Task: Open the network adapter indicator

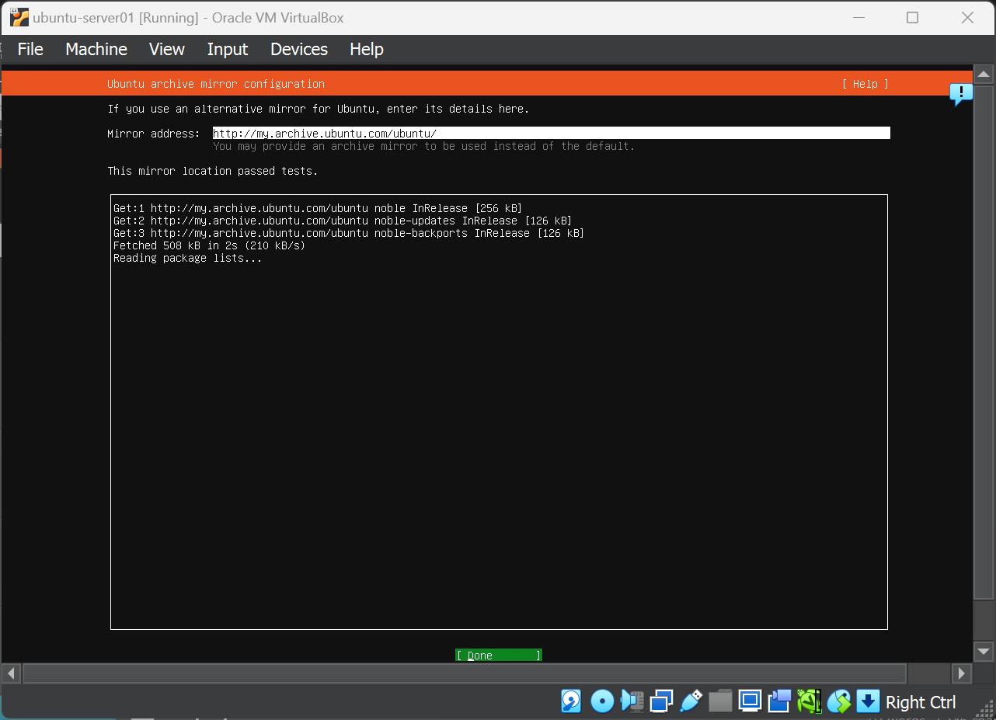Action: coord(661,701)
